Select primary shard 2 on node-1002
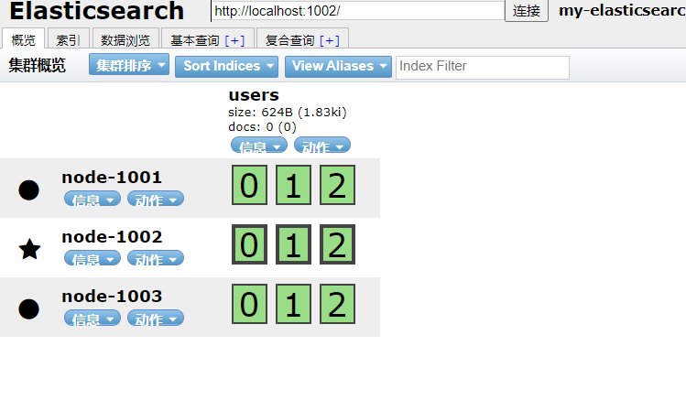The height and width of the screenshot is (400, 686). (x=337, y=244)
